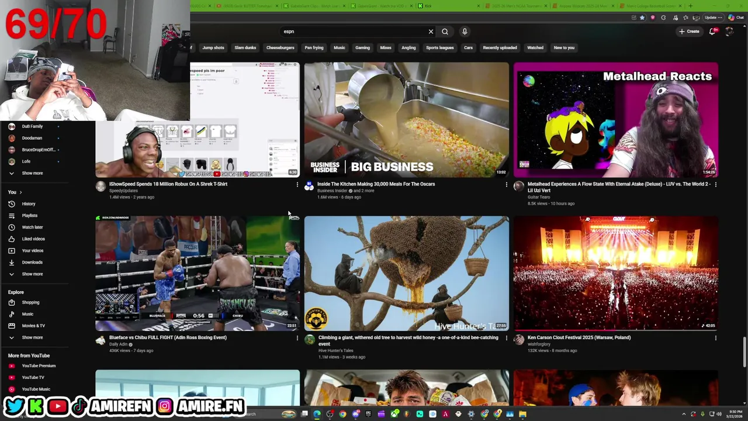The height and width of the screenshot is (421, 748).
Task: Open more options for Blueface vs Chibu video
Action: (297, 338)
